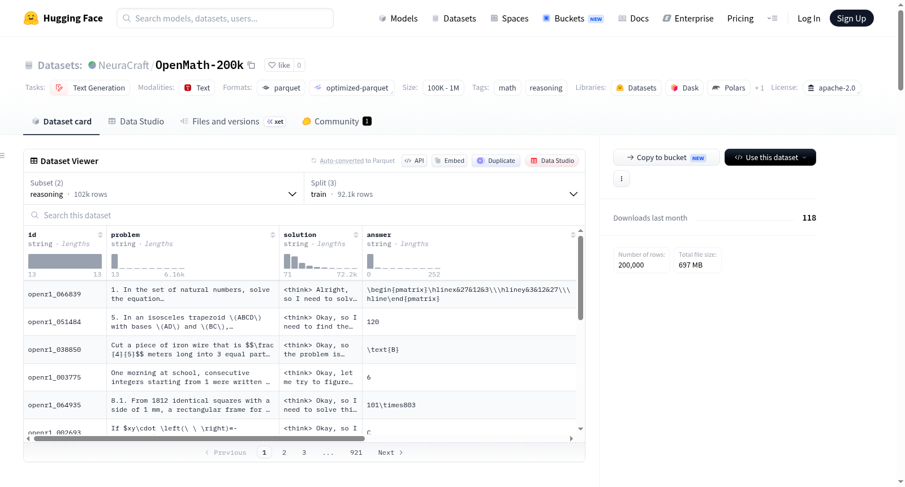Click the Dataset Viewer table icon

coord(34,161)
